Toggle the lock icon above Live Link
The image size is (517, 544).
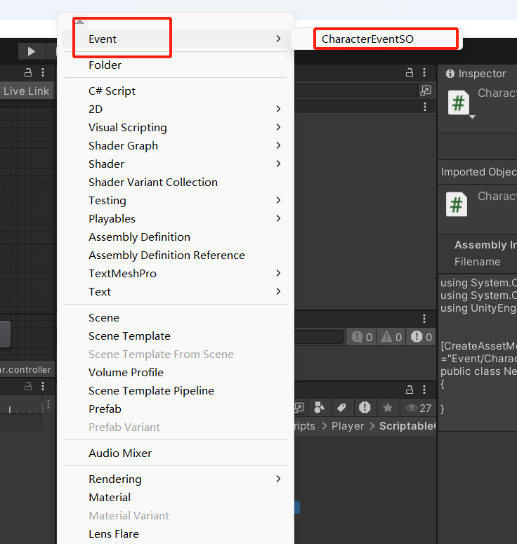(x=28, y=72)
